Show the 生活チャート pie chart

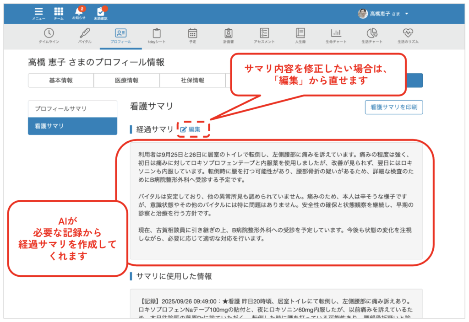[371, 35]
